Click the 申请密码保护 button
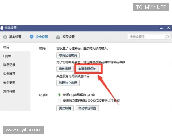Image resolution: width=172 pixels, height=137 pixels. pyautogui.click(x=87, y=69)
